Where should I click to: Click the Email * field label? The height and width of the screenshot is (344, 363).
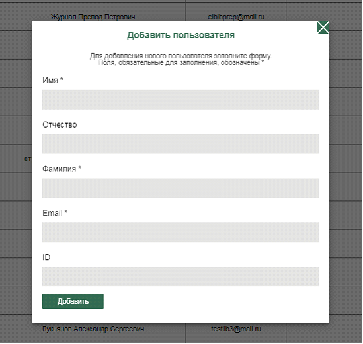coord(55,213)
